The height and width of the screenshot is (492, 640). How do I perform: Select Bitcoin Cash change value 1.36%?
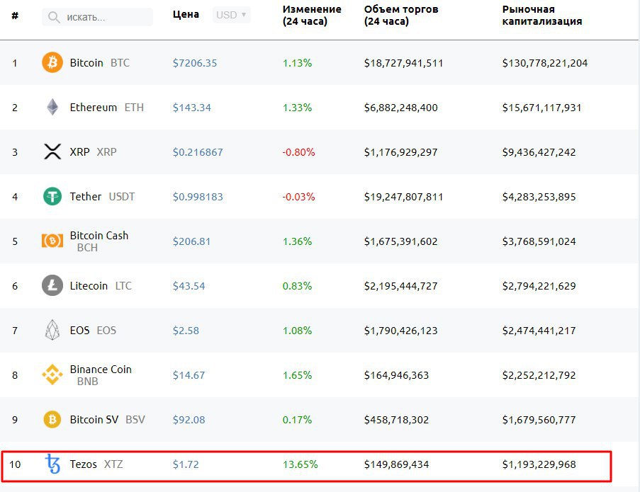297,241
